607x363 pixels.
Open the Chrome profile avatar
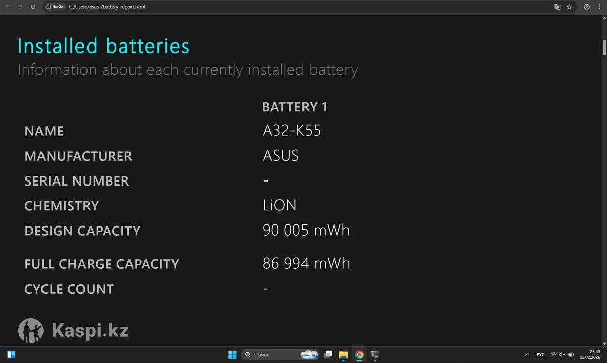tap(587, 7)
